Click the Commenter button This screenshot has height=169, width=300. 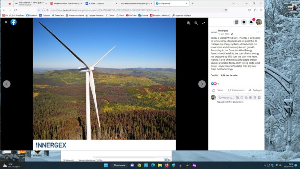click(236, 90)
